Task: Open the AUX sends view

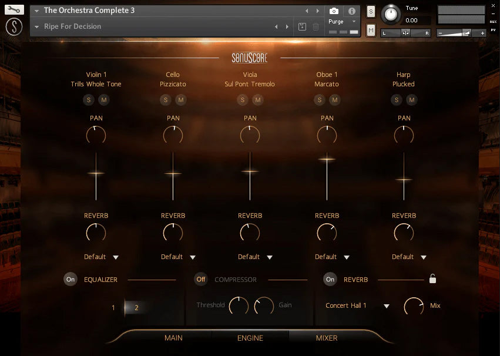Action: coord(493,22)
